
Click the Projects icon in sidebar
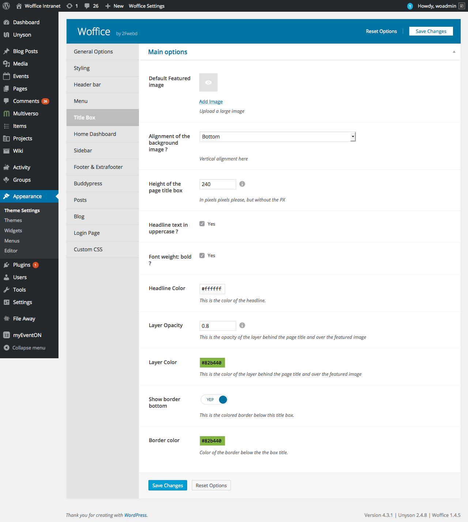[7, 138]
